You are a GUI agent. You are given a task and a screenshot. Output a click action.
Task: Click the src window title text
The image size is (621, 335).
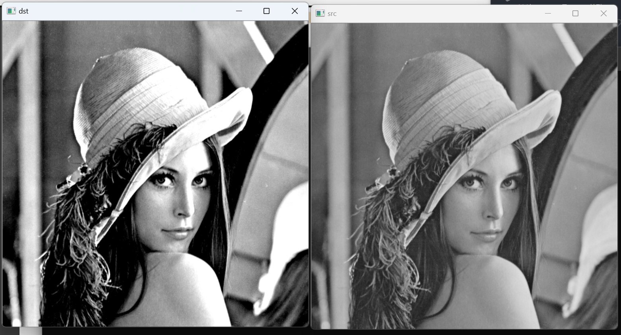332,14
